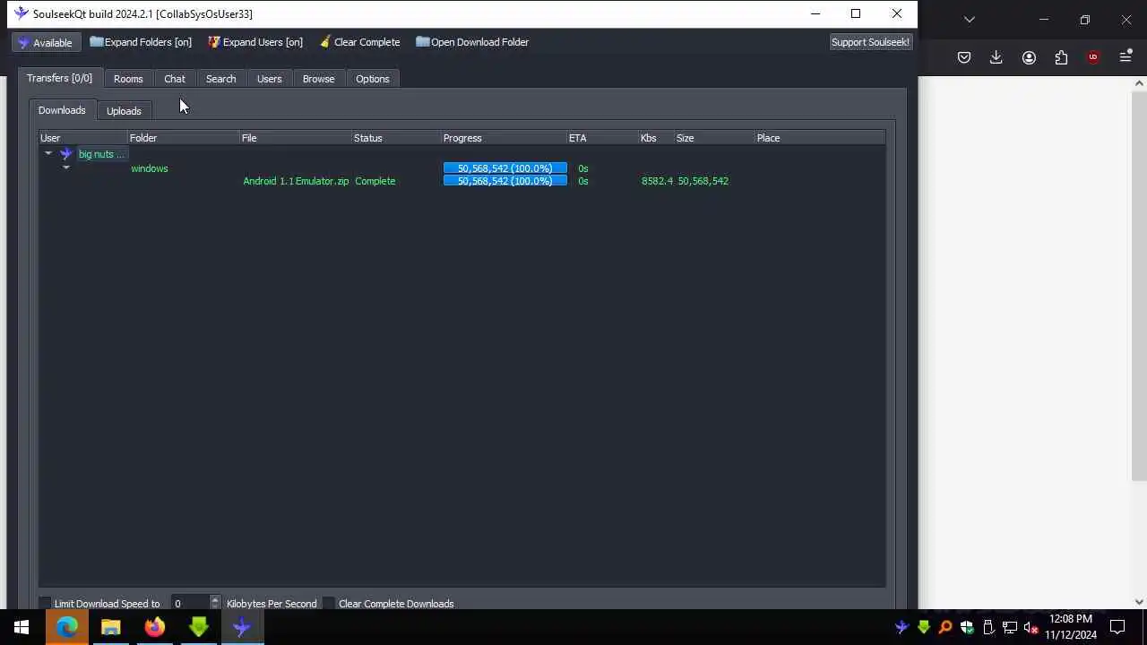
Task: Sort by the Folder column header
Action: tap(184, 138)
